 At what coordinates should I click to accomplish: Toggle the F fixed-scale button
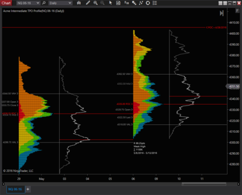[237, 11]
